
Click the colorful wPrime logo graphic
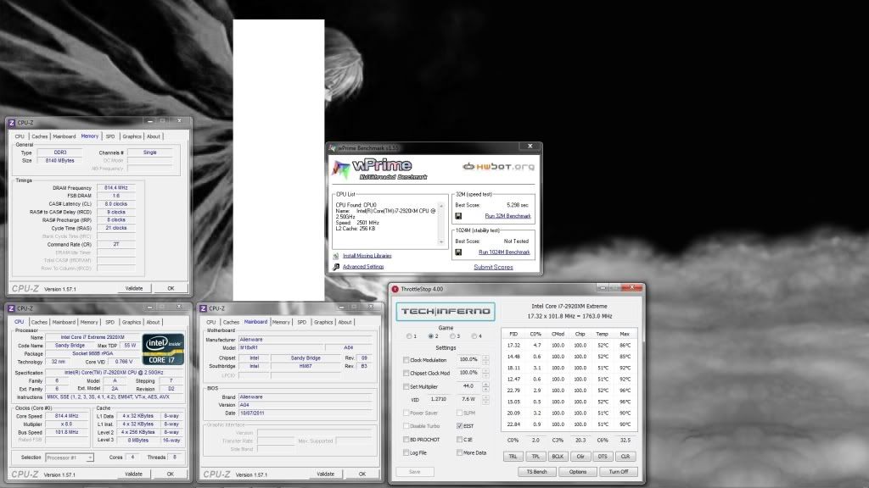[341, 169]
